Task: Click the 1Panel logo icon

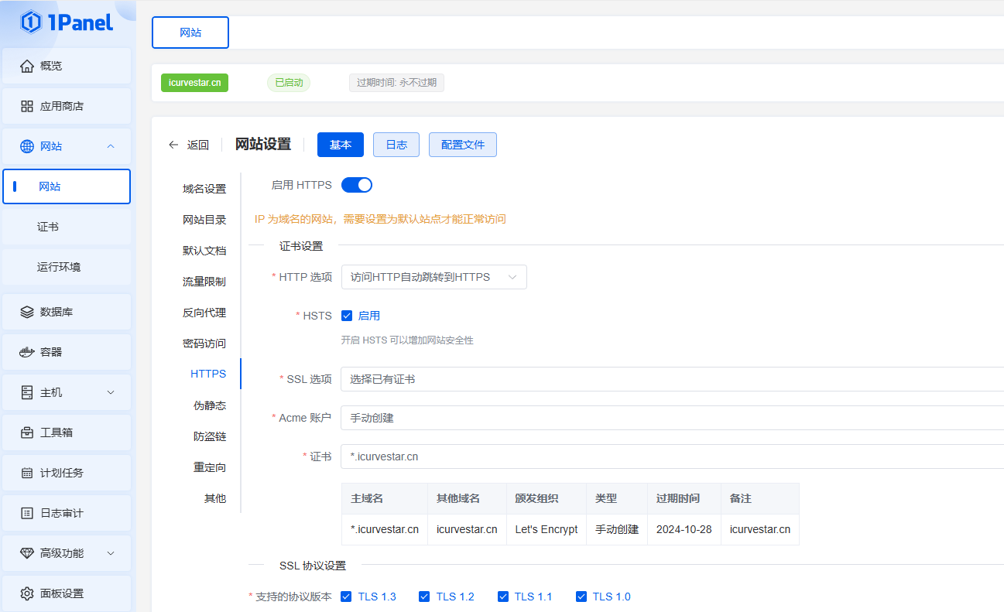Action: click(x=31, y=22)
